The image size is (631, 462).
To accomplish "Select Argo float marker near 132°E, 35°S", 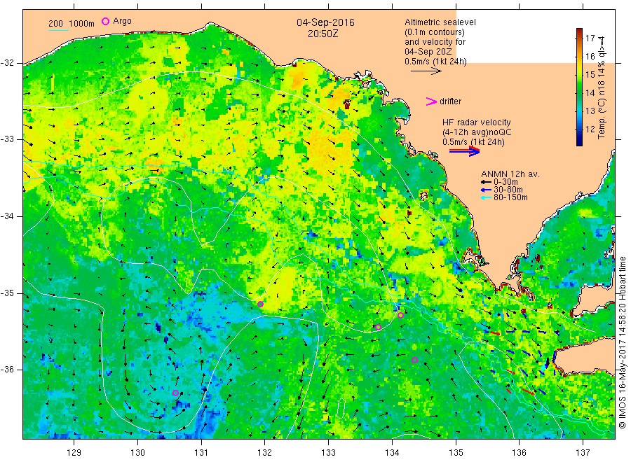I will 260,304.
